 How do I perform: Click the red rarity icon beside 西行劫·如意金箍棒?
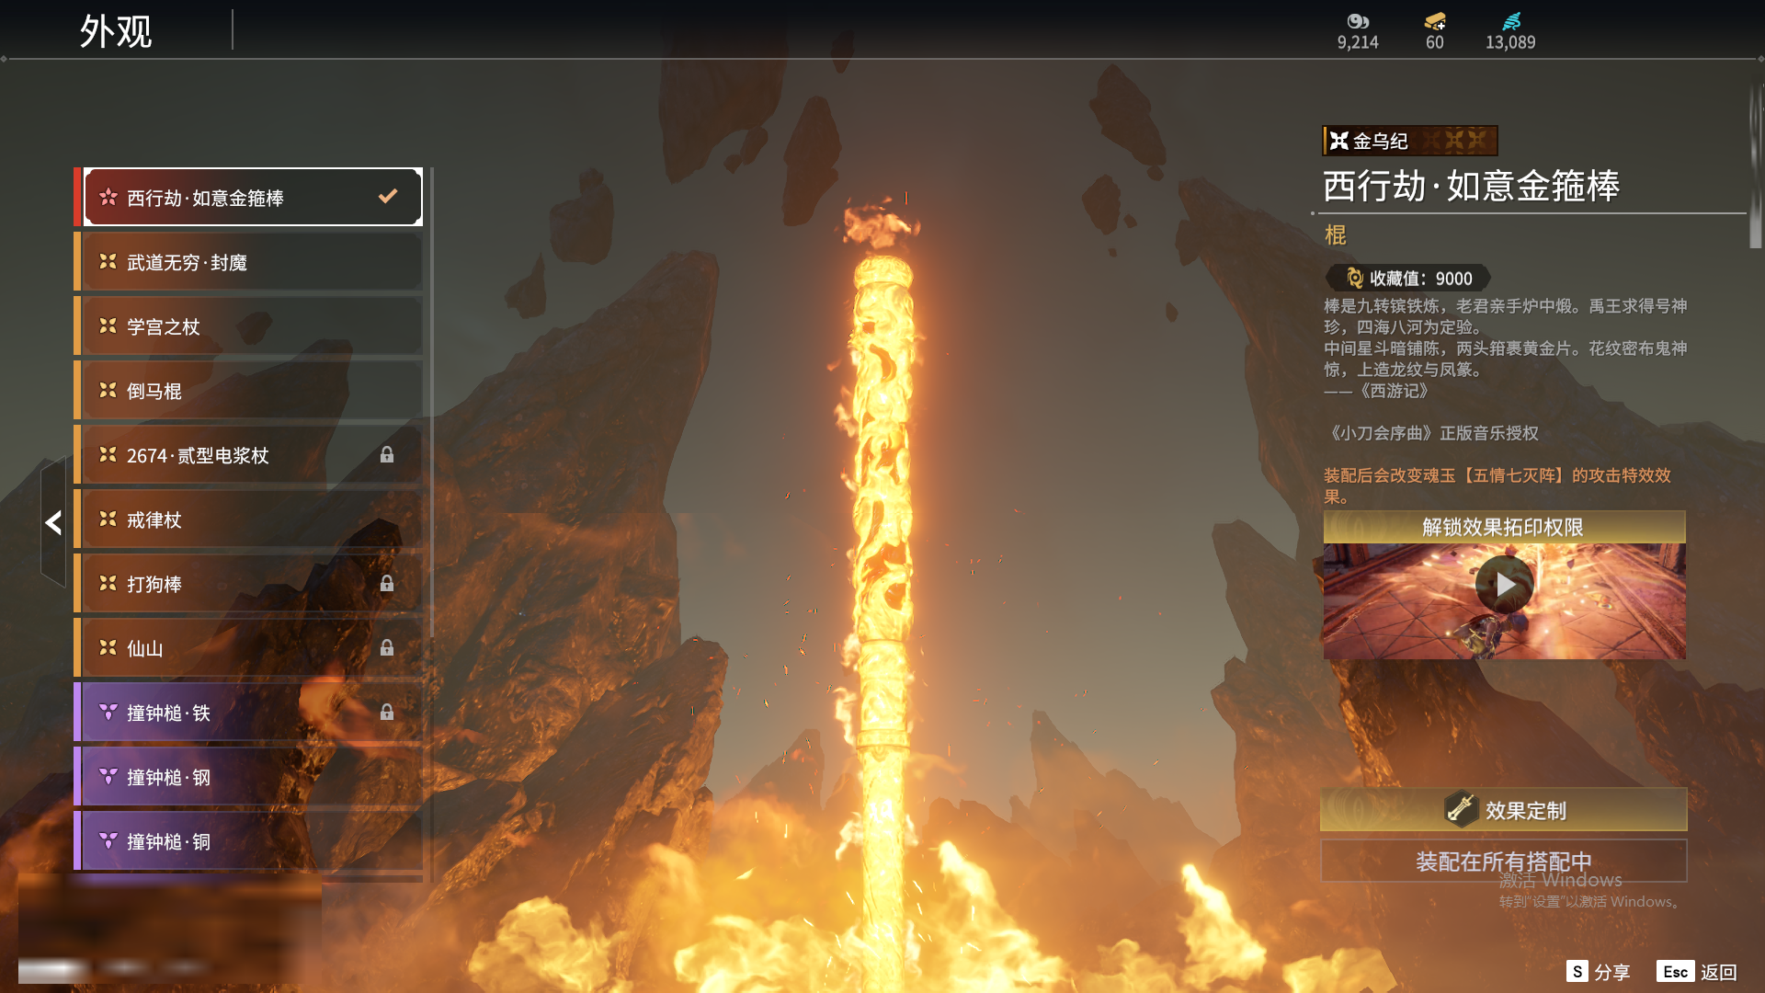point(108,197)
